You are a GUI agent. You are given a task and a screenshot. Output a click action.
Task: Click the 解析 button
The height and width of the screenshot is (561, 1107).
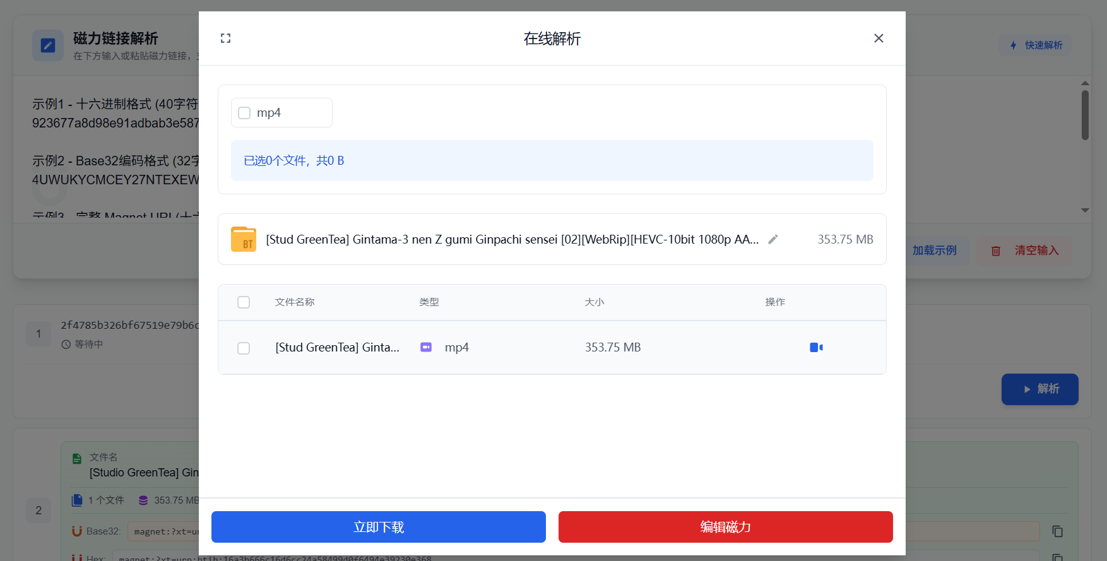coord(1039,389)
